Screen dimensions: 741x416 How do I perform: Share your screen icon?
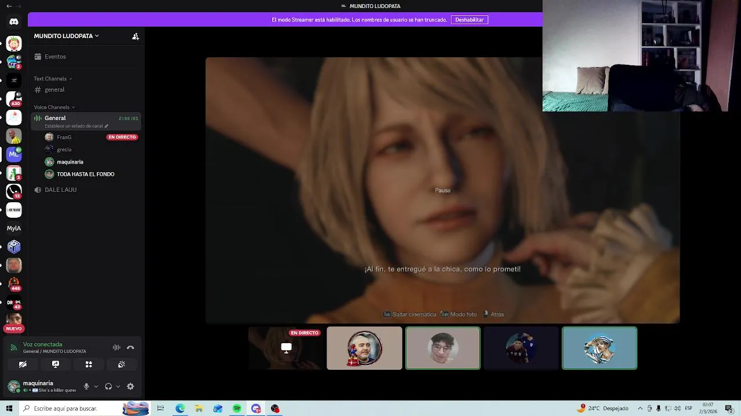point(56,365)
